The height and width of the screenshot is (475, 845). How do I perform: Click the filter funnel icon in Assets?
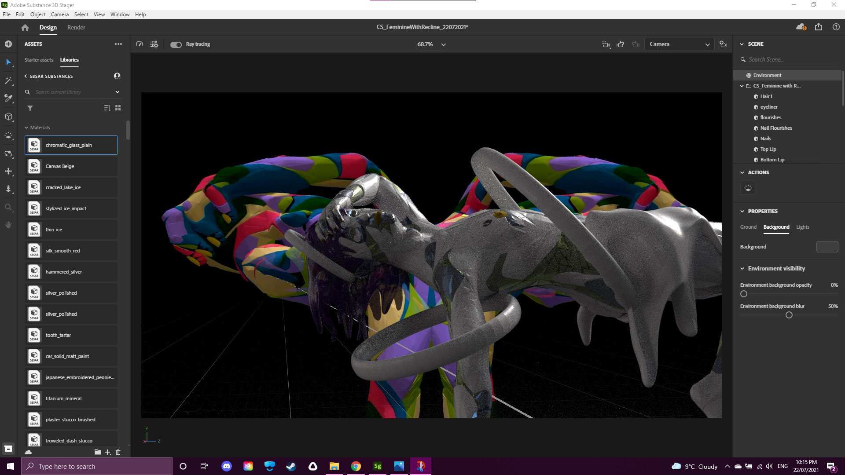30,108
